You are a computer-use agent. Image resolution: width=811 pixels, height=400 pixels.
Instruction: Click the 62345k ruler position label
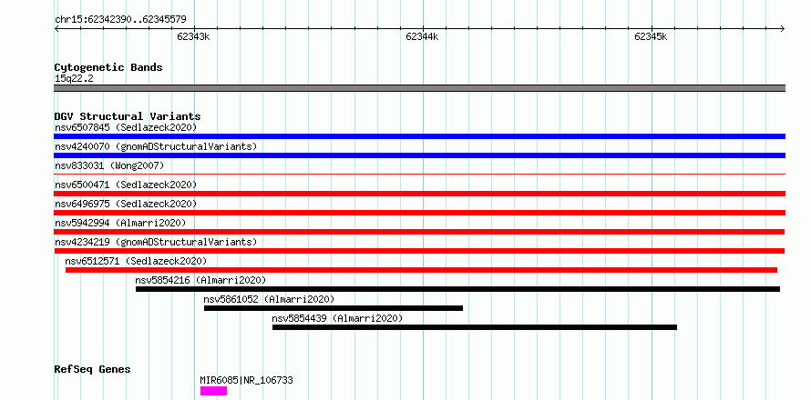click(x=651, y=36)
